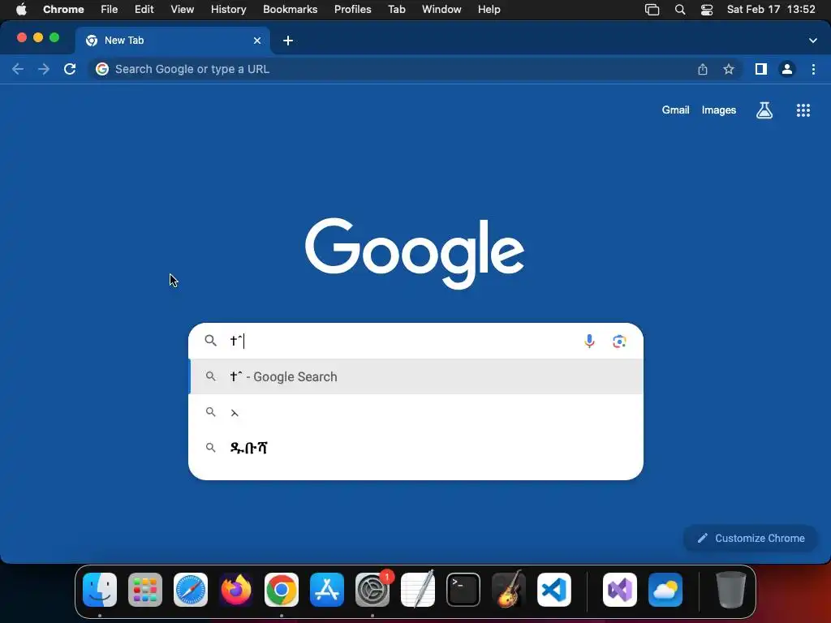The width and height of the screenshot is (831, 623).
Task: Open System Settings from the Dock
Action: pyautogui.click(x=372, y=590)
